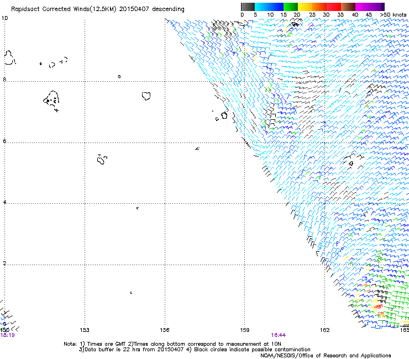Click latitude label '6' on left axis

(x=4, y=141)
